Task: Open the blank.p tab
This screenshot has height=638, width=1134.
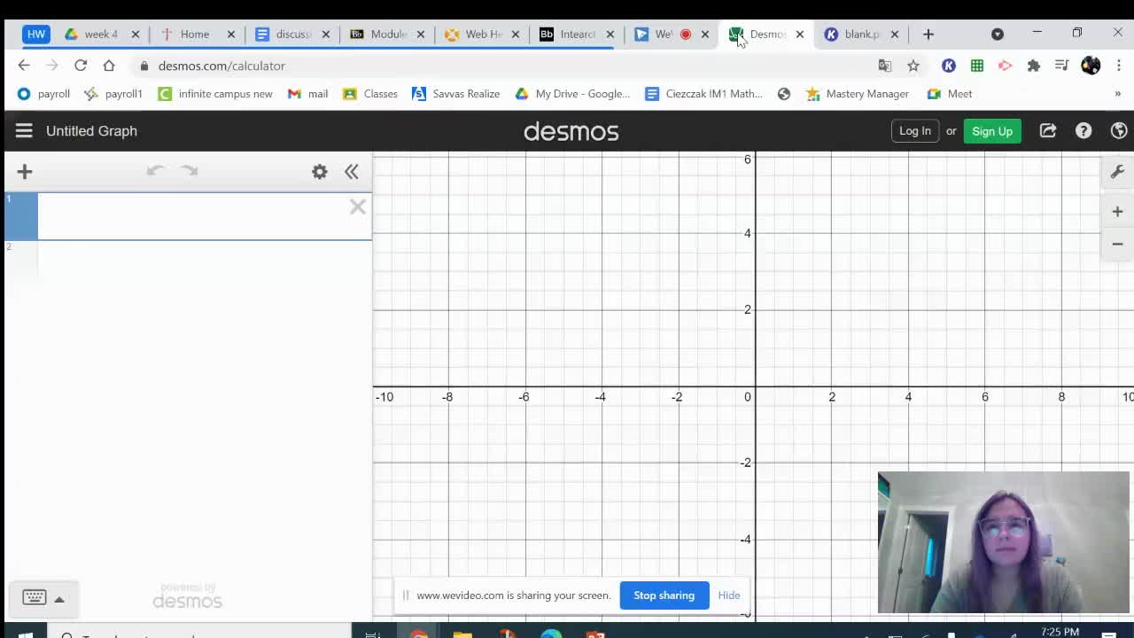Action: (x=860, y=34)
